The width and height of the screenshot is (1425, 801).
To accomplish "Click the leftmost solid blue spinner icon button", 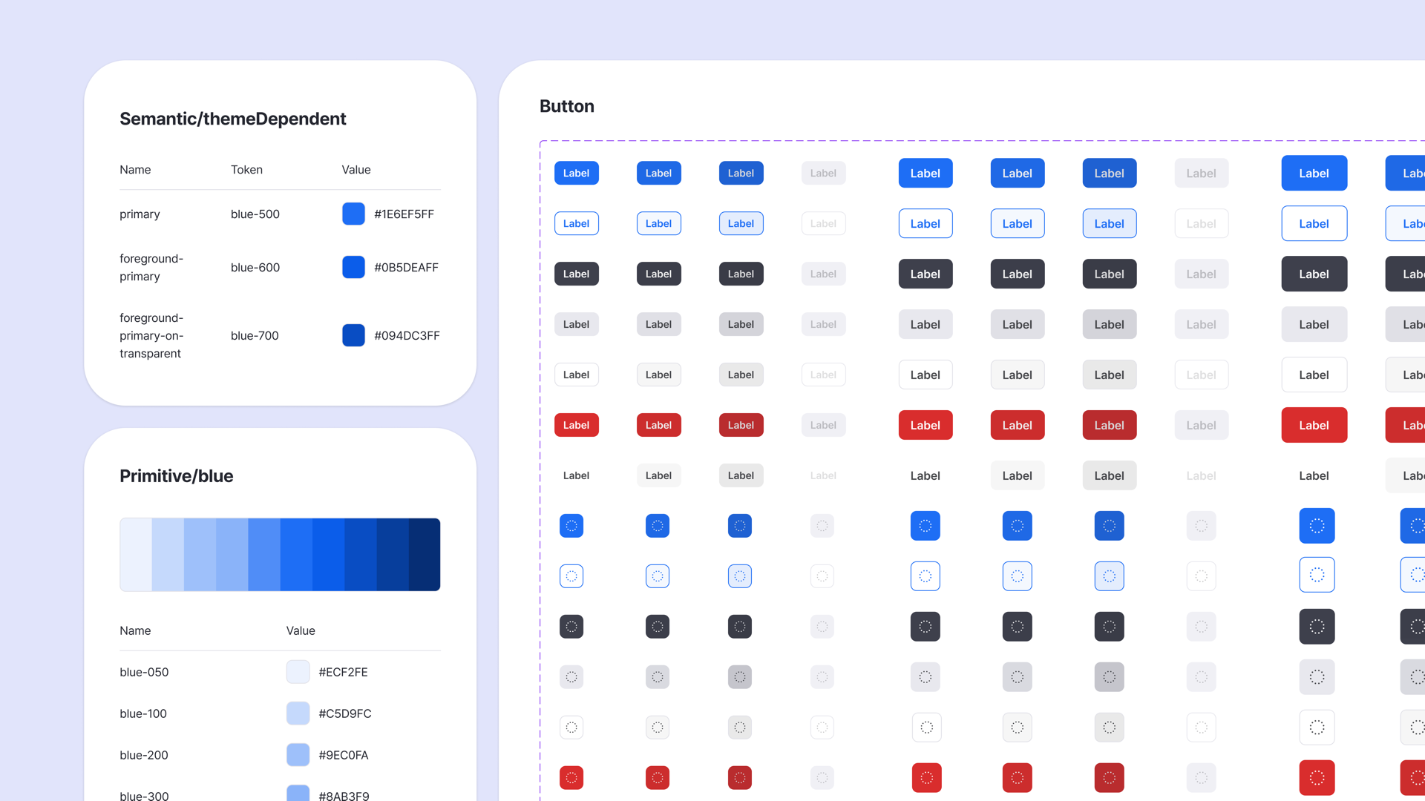I will pos(571,526).
